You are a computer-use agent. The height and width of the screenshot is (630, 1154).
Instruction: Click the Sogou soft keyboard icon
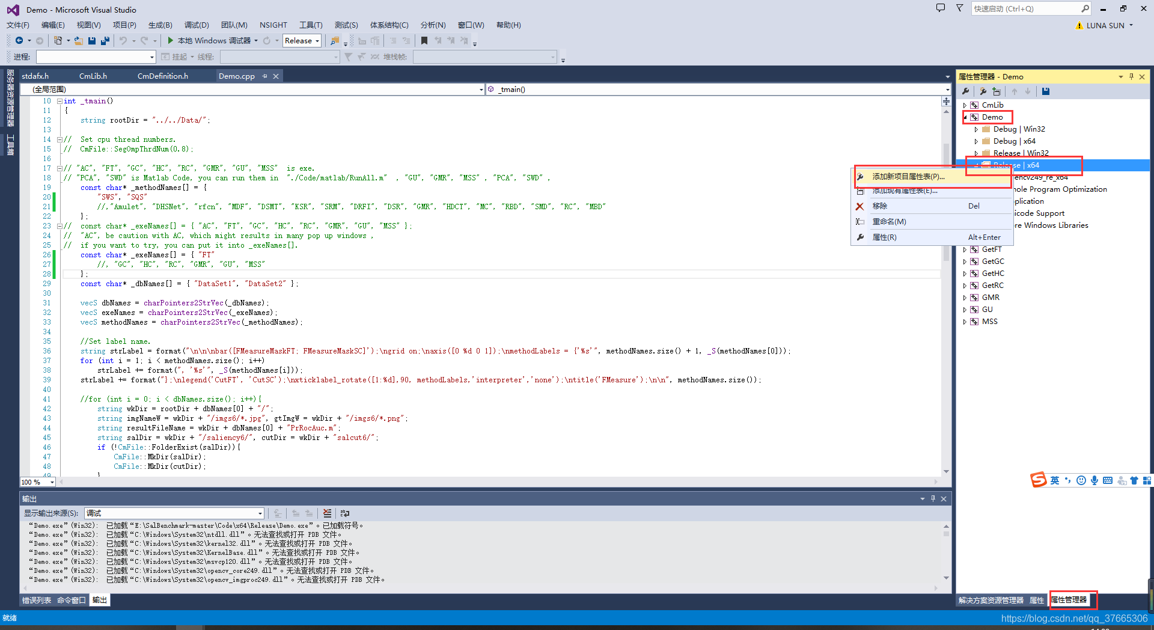pos(1108,480)
